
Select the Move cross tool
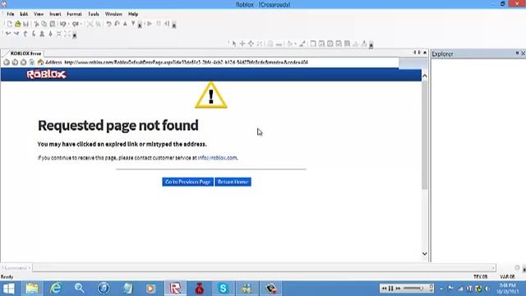(242, 44)
